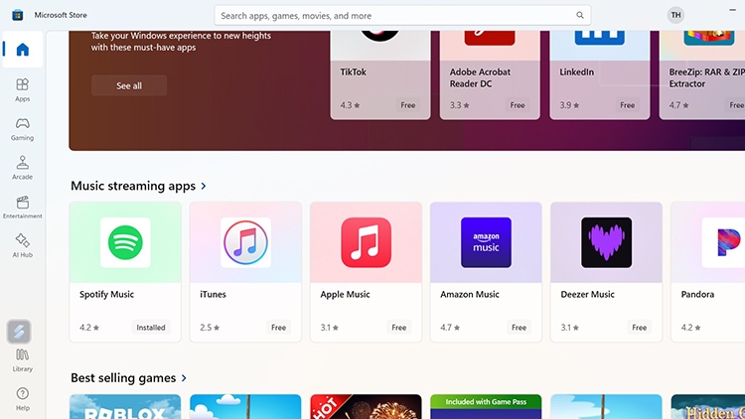Open the Apps section
The width and height of the screenshot is (745, 419).
tap(22, 89)
